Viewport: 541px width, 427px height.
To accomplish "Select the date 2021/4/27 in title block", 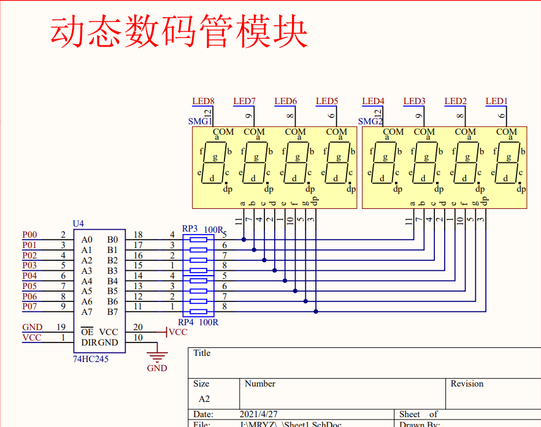I will [x=258, y=414].
